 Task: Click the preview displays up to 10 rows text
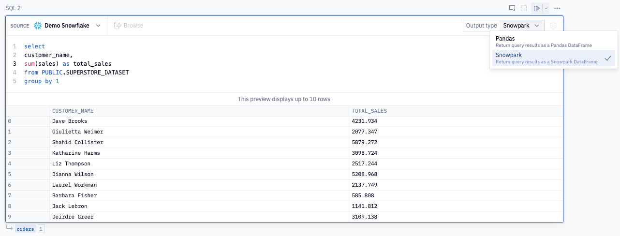tap(284, 99)
